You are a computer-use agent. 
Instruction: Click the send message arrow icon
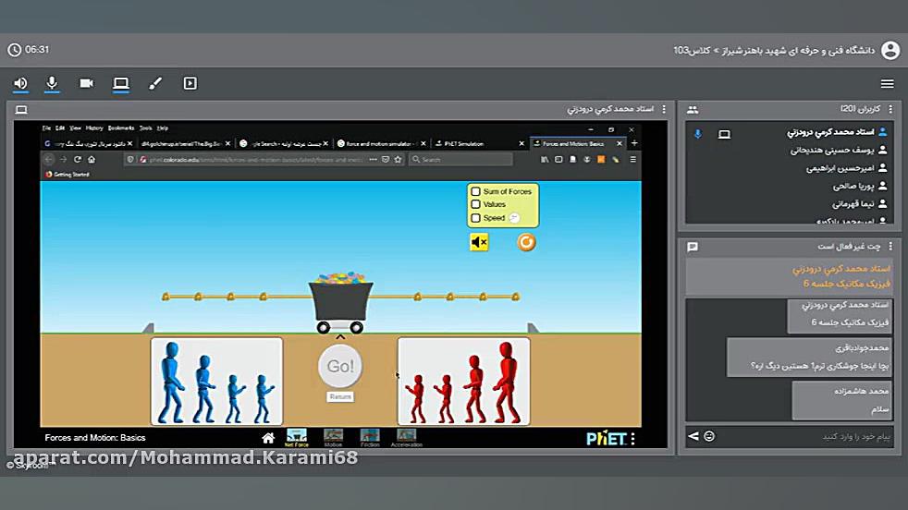tap(693, 436)
